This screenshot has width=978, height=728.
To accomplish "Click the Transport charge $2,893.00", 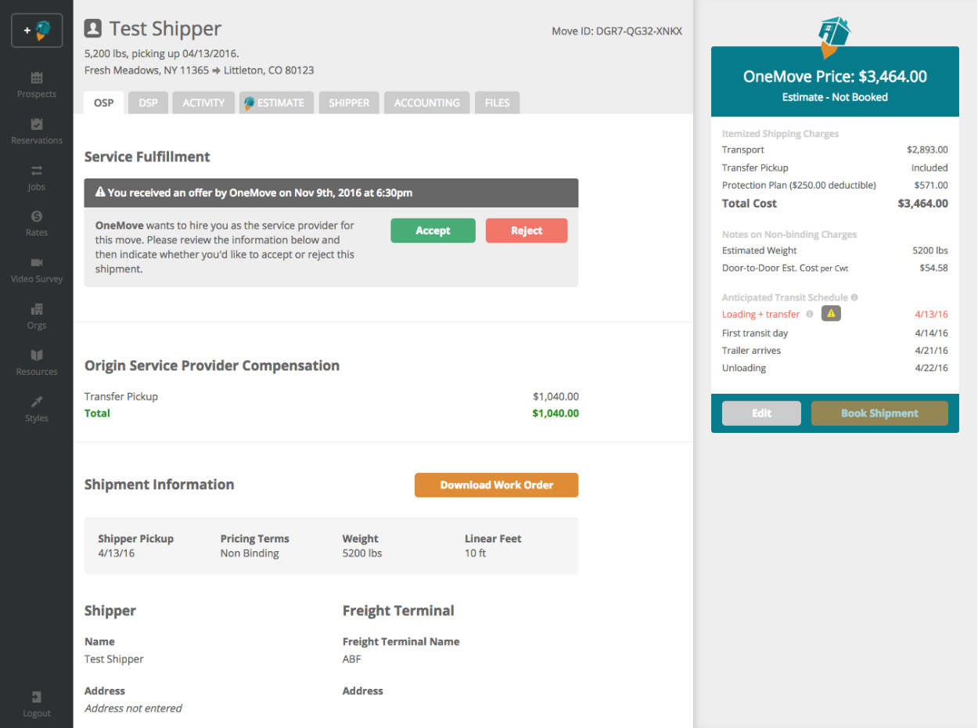I will [927, 150].
